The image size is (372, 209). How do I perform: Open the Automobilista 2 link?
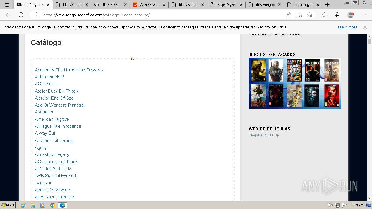click(x=49, y=77)
